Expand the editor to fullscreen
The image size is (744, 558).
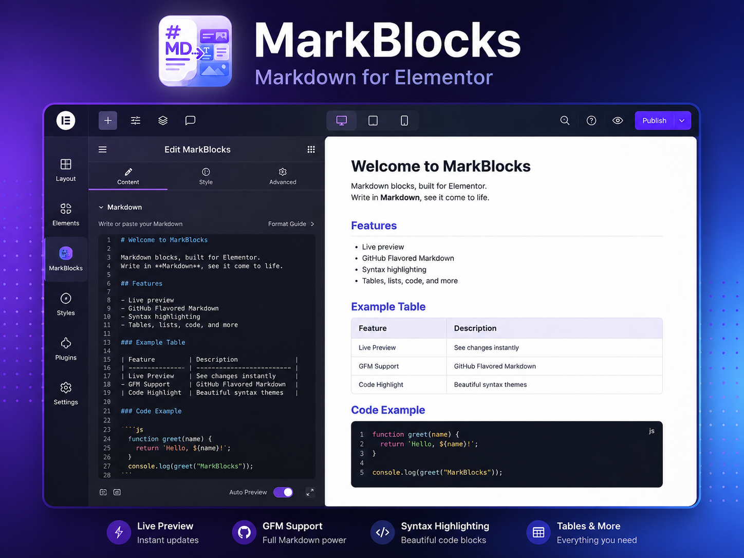tap(310, 492)
